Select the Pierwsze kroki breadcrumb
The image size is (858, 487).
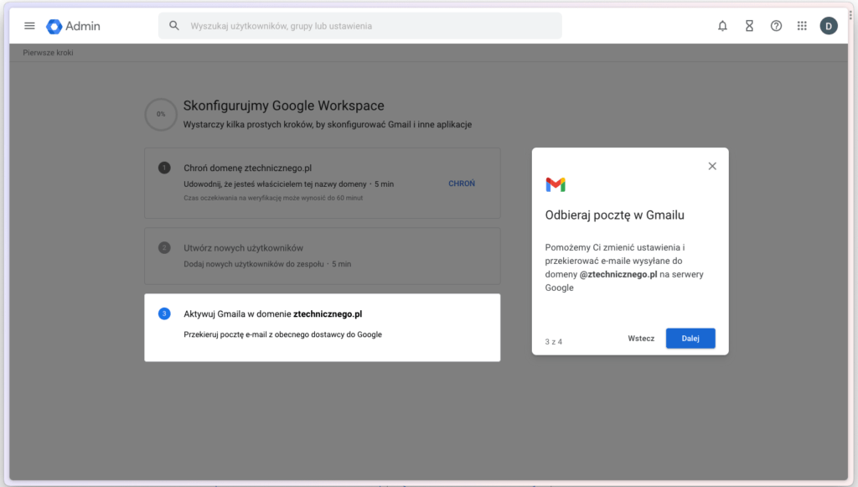(48, 53)
